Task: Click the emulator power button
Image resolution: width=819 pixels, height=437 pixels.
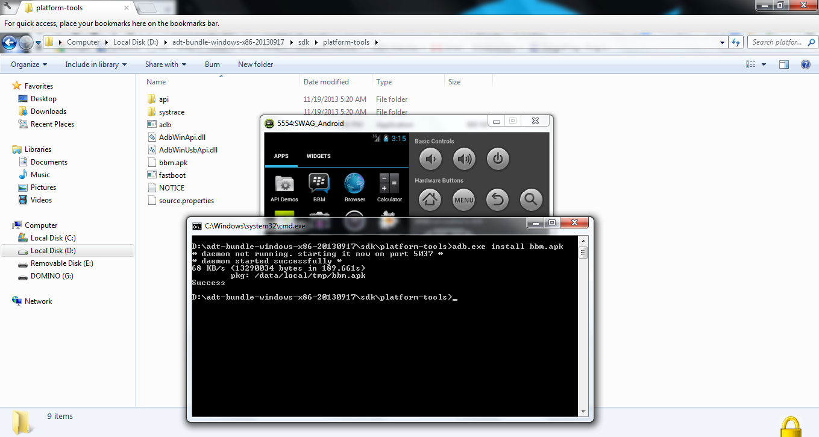Action: point(498,159)
